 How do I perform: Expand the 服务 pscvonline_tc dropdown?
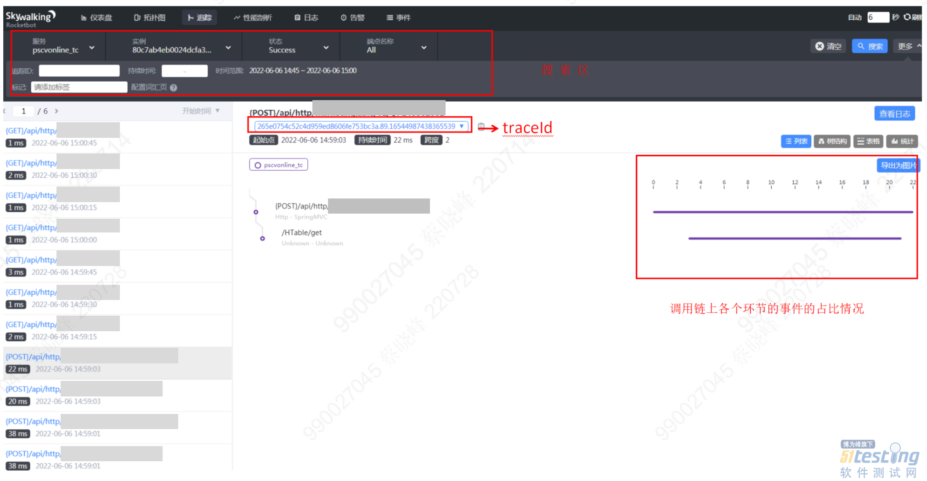(x=63, y=46)
